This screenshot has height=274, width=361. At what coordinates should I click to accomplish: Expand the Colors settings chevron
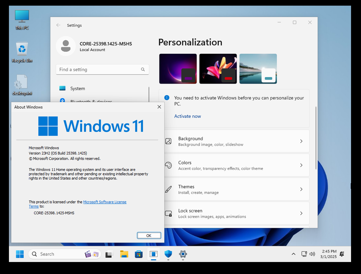[x=301, y=165]
